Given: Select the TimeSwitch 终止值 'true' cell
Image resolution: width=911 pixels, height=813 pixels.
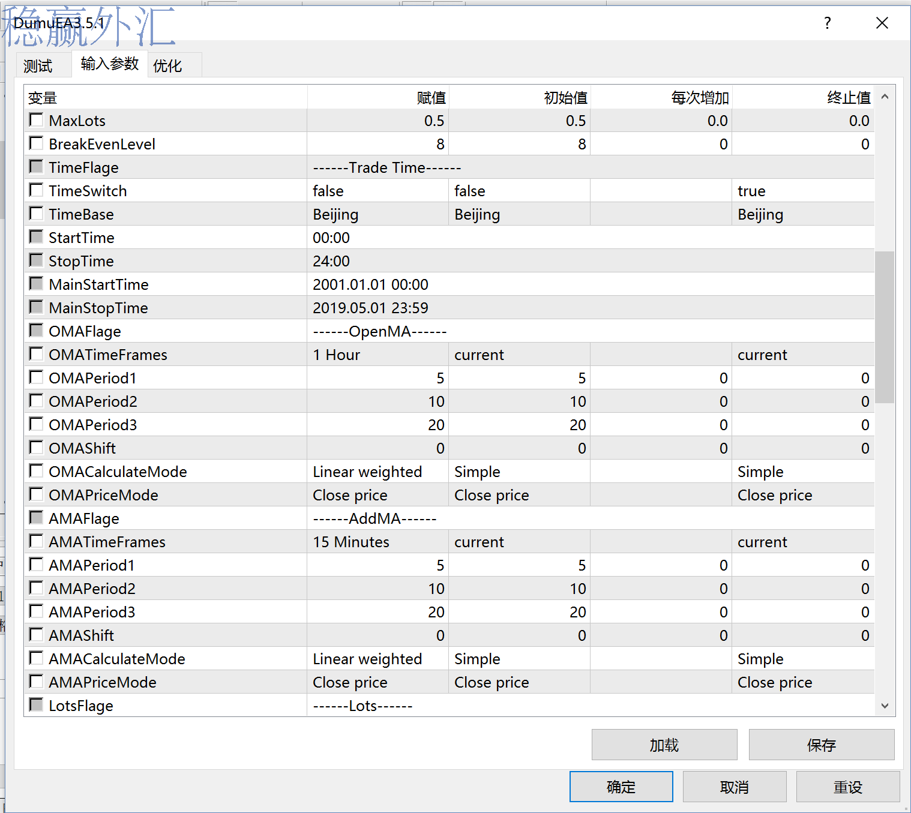Looking at the screenshot, I should coord(803,190).
